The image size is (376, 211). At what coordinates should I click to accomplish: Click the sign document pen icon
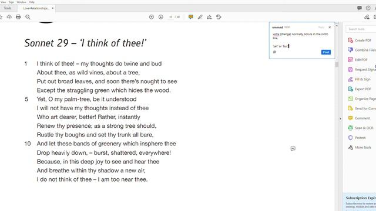point(209,17)
